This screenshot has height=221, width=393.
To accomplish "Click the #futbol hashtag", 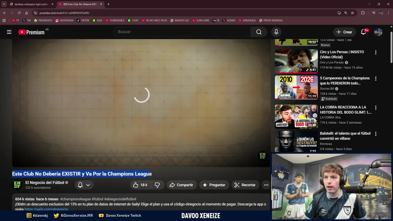I will click(97, 199).
